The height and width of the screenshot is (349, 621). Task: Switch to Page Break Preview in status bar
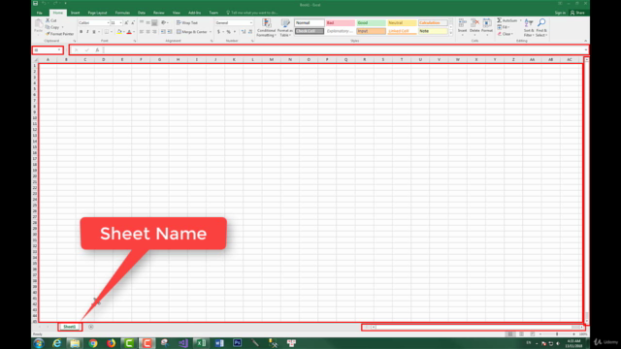[533, 334]
